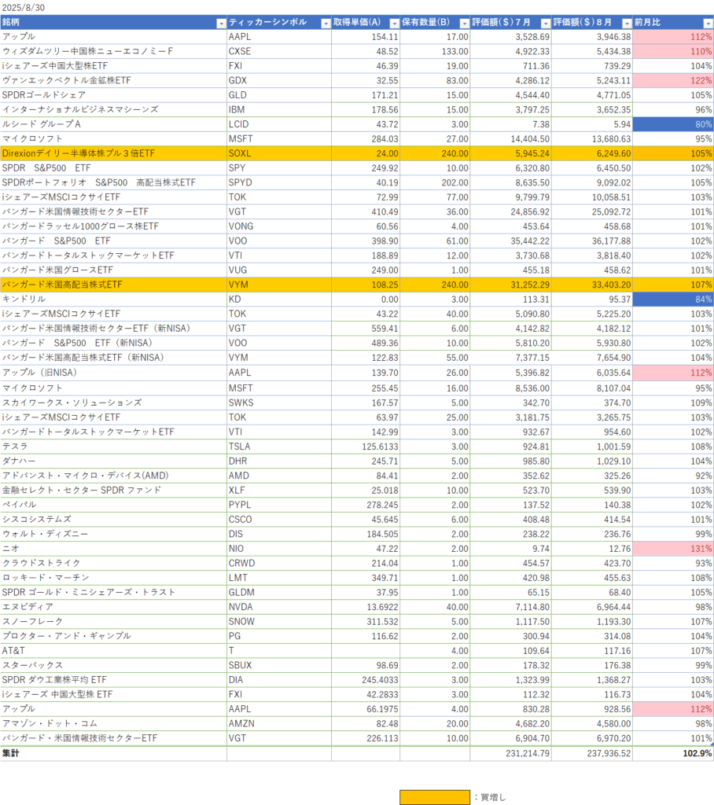Select the blue 80% cell
Image resolution: width=714 pixels, height=805 pixels.
(673, 124)
